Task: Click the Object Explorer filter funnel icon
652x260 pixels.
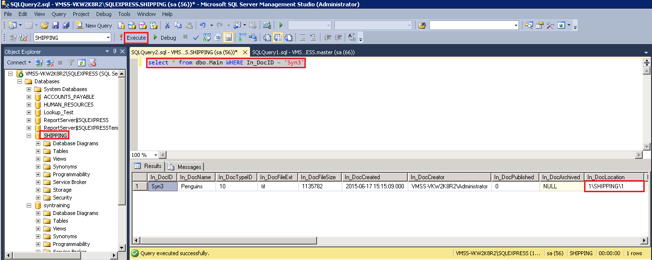Action: click(71, 62)
